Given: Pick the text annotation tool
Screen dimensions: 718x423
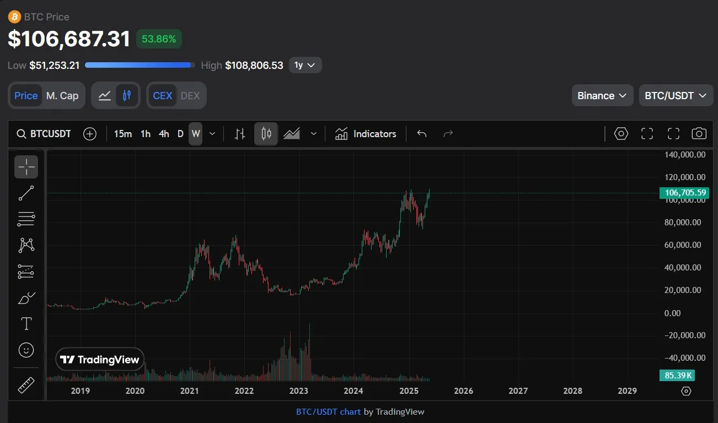Looking at the screenshot, I should tap(26, 324).
